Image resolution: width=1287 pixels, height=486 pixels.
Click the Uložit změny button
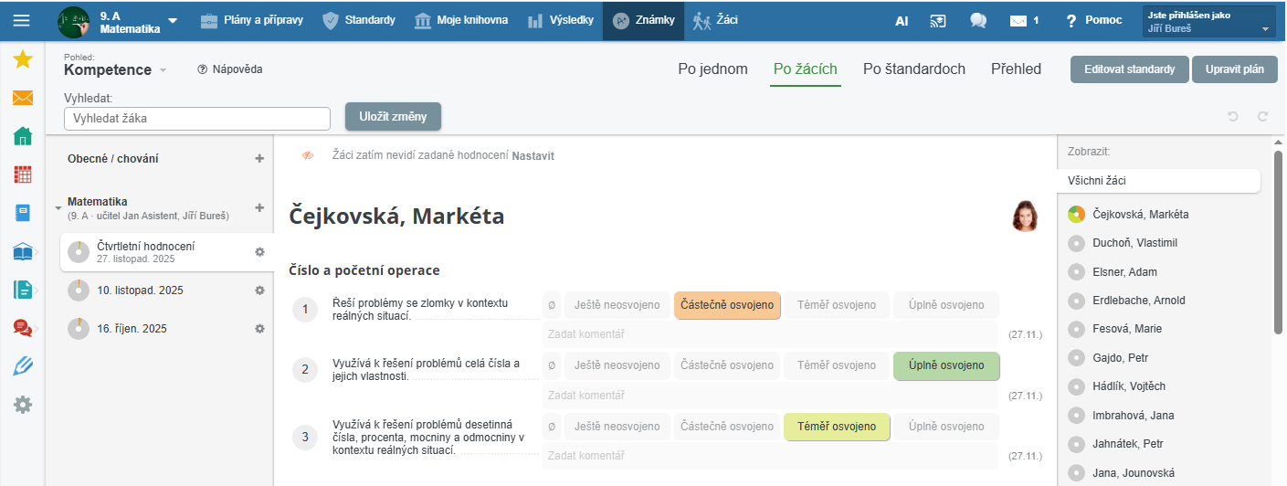(393, 116)
